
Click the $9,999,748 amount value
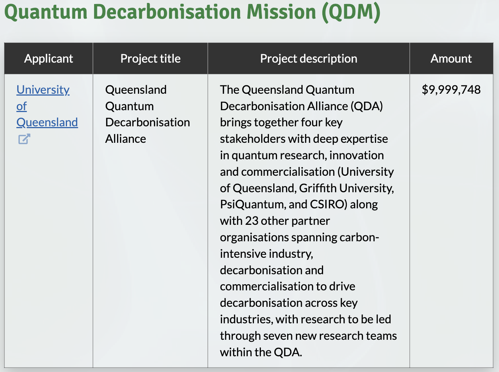[451, 90]
